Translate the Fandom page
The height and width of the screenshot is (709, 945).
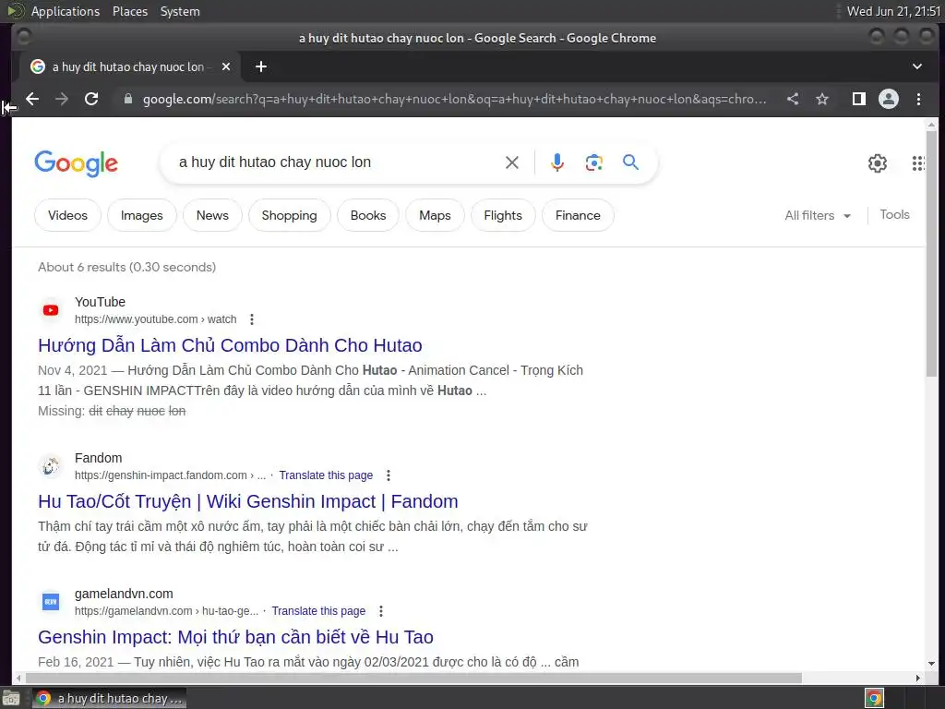[326, 475]
